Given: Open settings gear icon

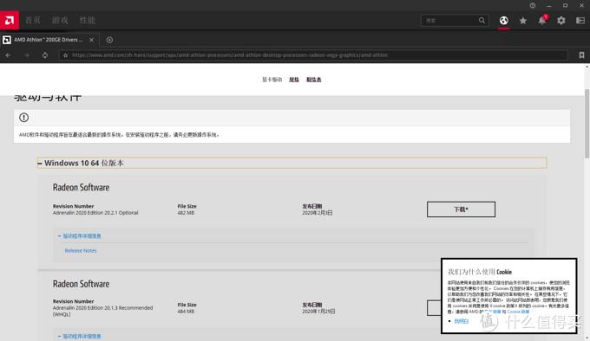Looking at the screenshot, I should [561, 20].
